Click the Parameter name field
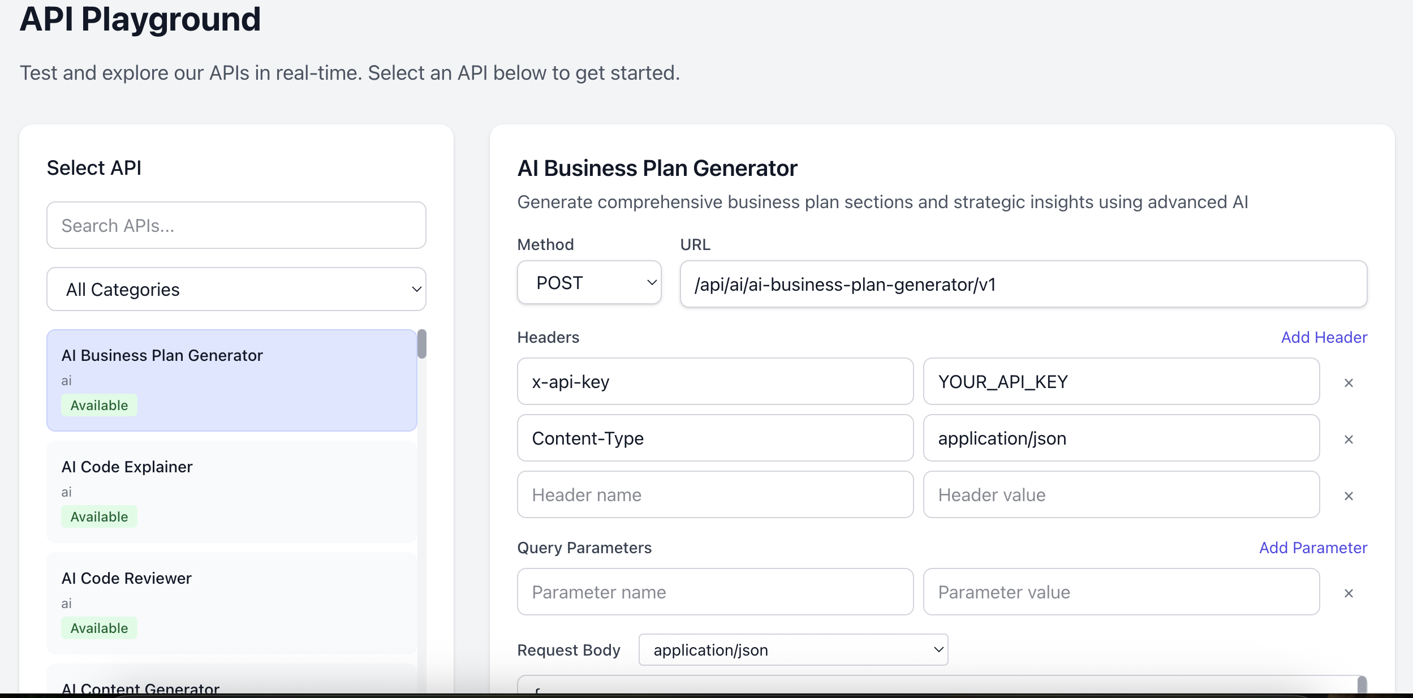Image resolution: width=1413 pixels, height=698 pixels. 714,592
